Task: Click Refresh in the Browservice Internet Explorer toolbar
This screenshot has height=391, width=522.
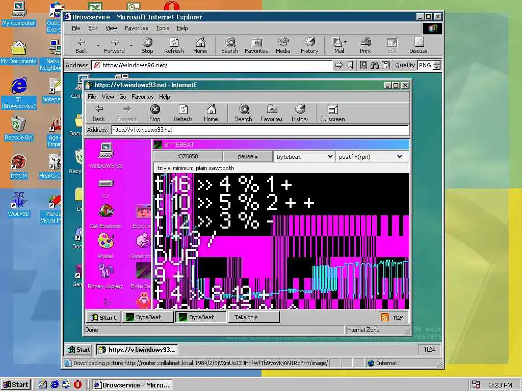Action: 174,45
